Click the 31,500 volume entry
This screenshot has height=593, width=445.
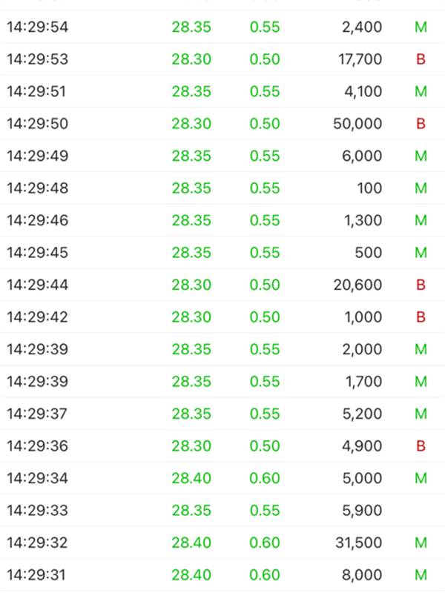coord(358,543)
